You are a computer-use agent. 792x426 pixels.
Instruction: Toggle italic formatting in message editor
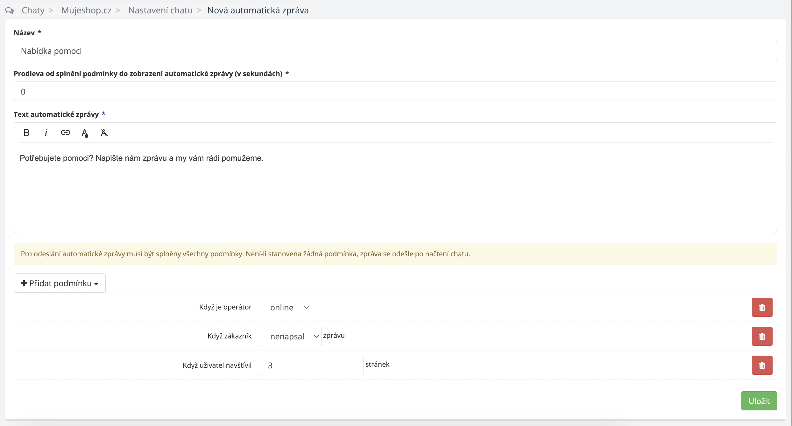[46, 132]
